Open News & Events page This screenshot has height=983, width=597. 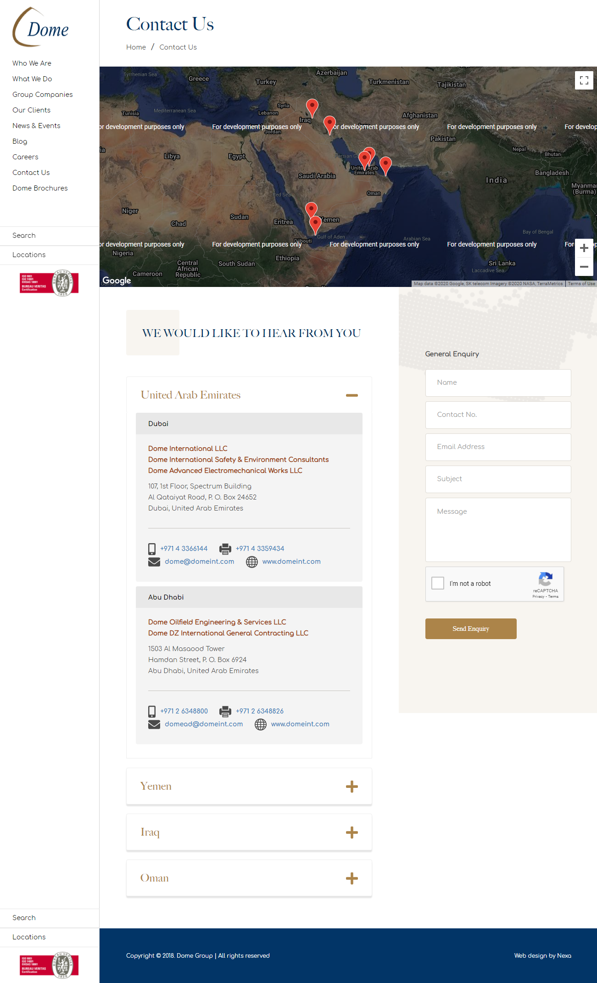[36, 126]
